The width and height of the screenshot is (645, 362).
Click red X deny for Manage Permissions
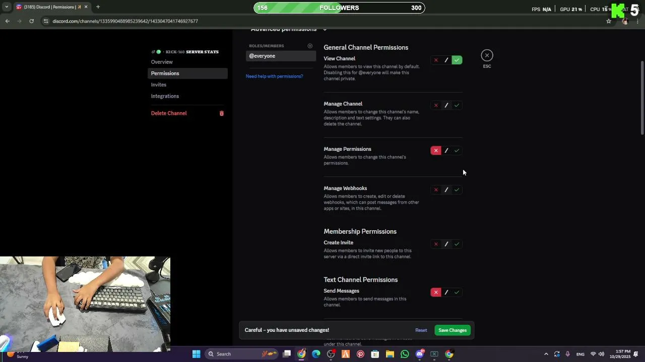pyautogui.click(x=436, y=151)
